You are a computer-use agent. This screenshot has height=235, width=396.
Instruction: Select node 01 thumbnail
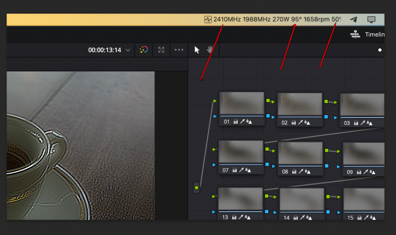(242, 103)
